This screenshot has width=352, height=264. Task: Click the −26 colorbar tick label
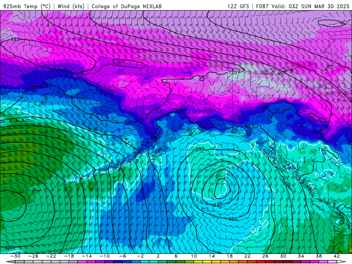[33, 256]
